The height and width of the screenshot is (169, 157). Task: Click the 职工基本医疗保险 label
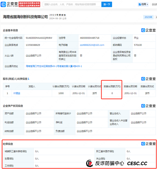(x=105, y=152)
